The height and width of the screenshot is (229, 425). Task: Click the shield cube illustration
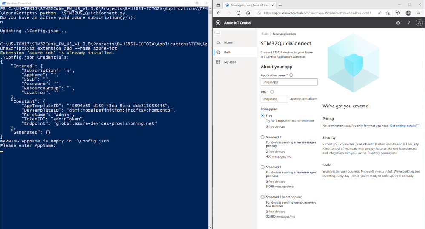(354, 63)
